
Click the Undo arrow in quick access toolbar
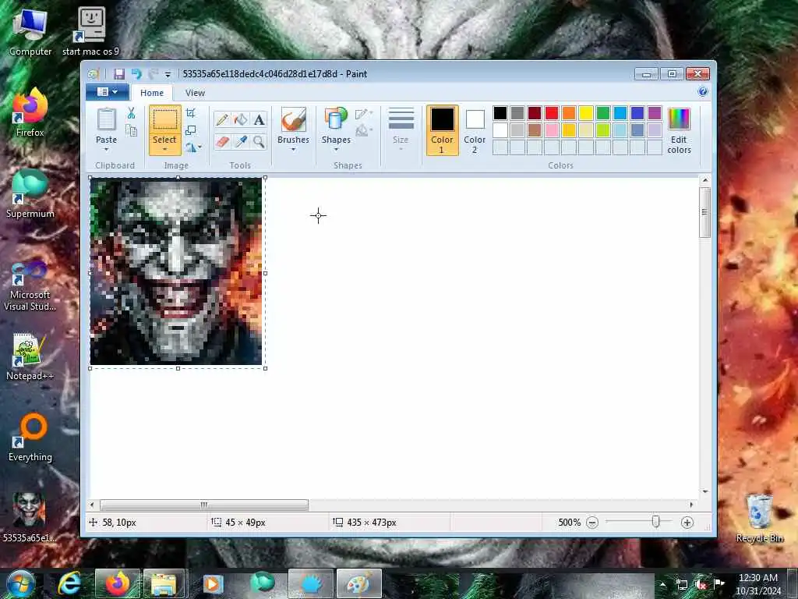(x=136, y=74)
